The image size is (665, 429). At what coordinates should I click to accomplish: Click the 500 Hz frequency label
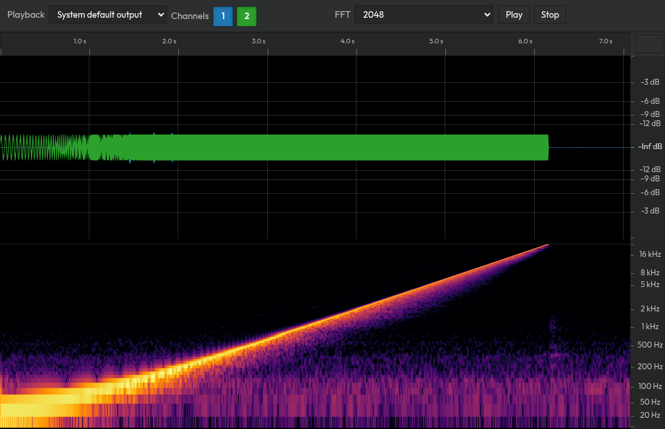coord(650,345)
